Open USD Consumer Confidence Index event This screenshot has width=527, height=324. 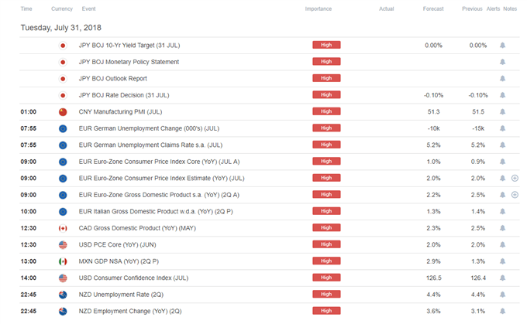click(x=133, y=278)
